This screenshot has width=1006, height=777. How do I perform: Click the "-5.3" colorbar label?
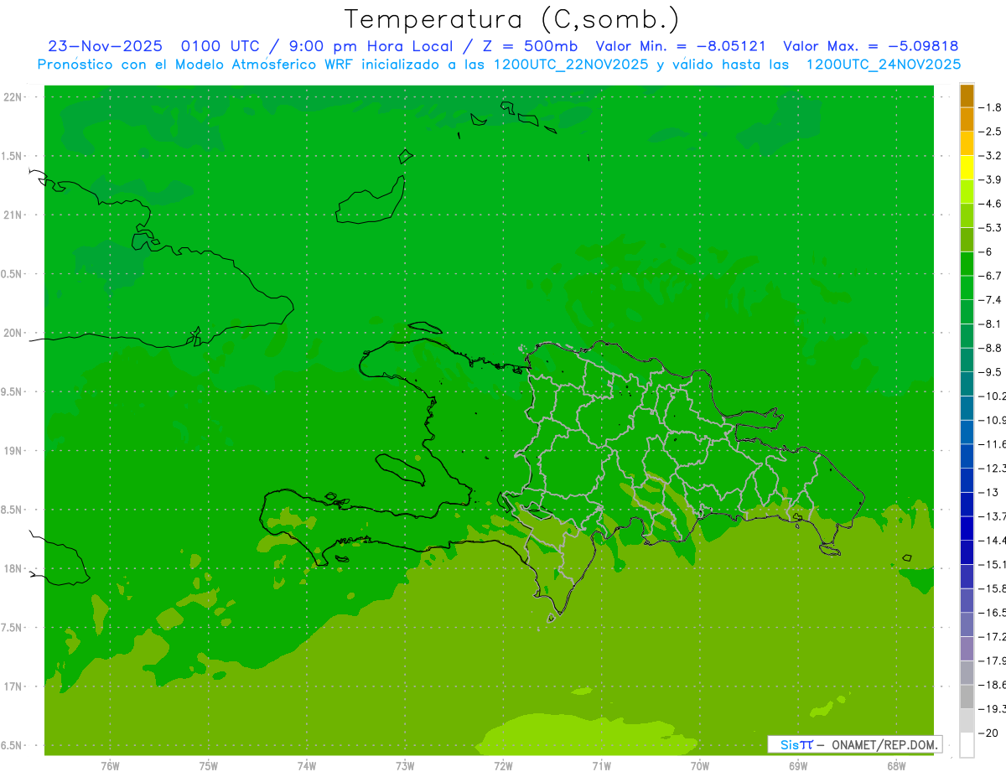[991, 227]
